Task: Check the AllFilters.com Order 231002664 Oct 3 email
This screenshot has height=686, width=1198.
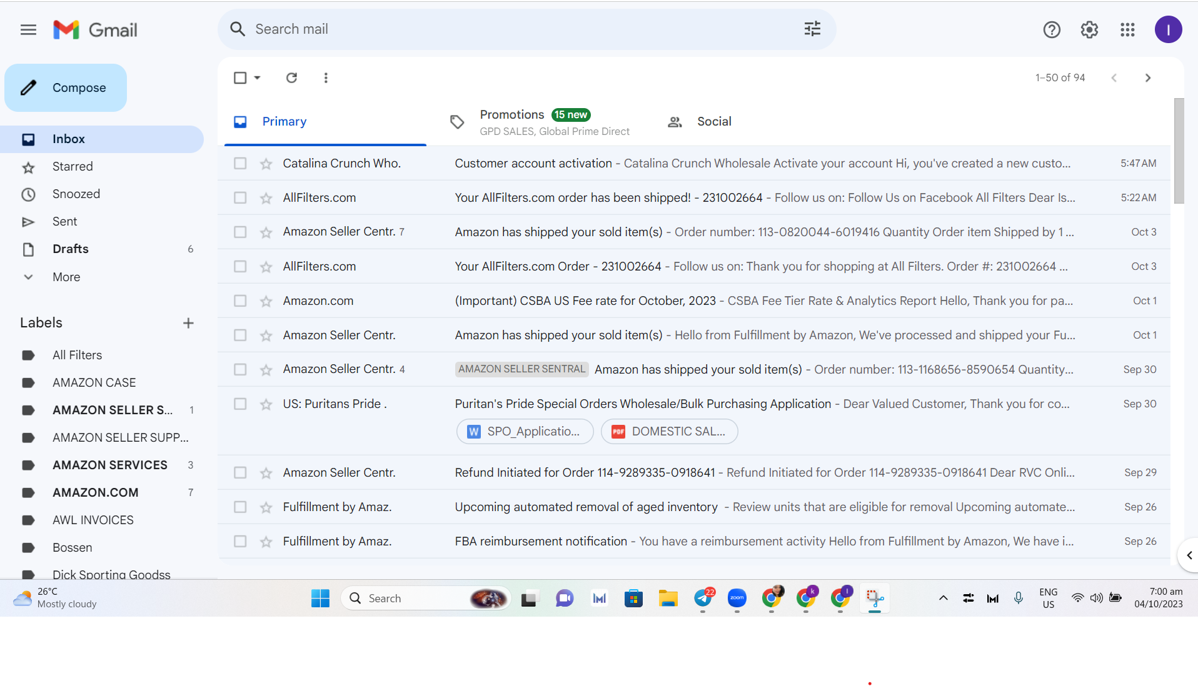Action: coord(240,266)
